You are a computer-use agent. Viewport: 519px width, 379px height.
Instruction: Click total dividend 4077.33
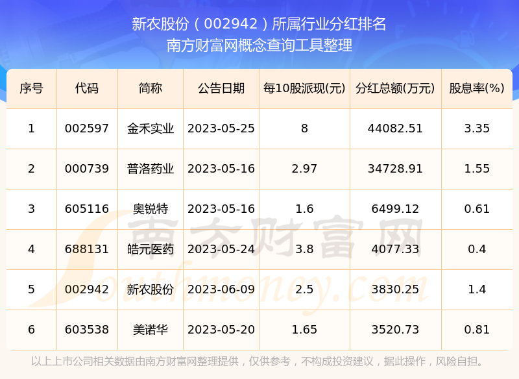(395, 249)
